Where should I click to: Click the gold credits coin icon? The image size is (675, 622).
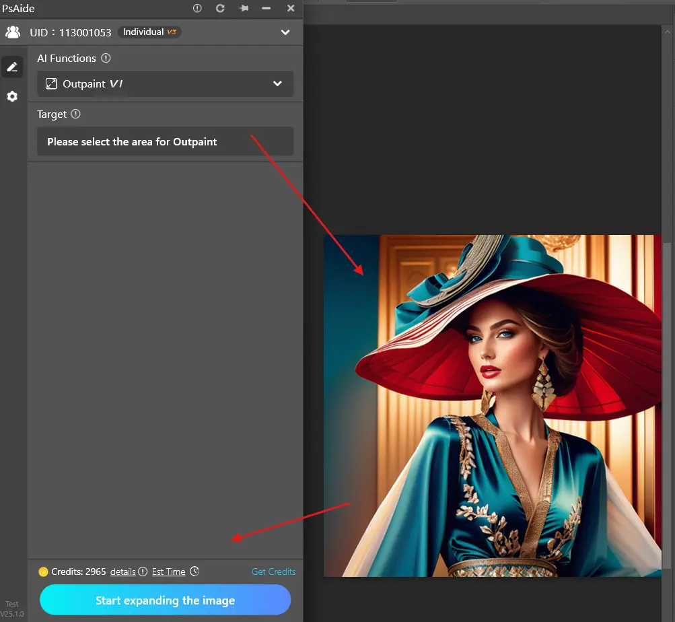[44, 572]
